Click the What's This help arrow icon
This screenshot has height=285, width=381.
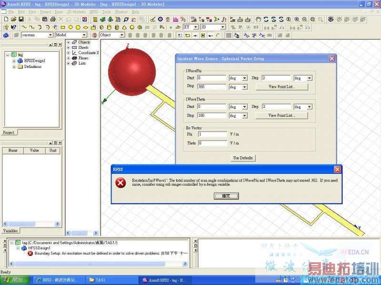click(14, 28)
